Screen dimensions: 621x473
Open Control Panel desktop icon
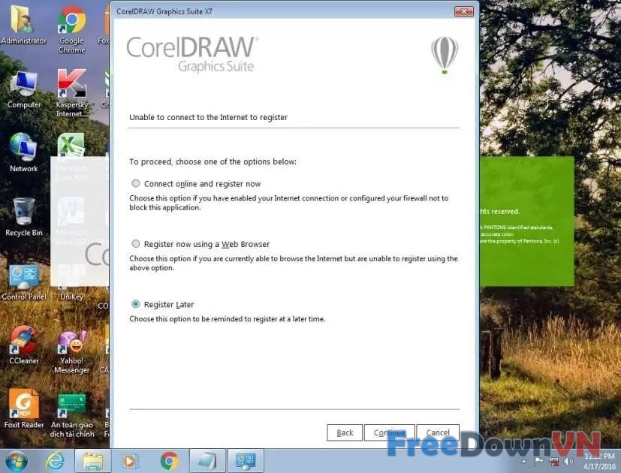[23, 278]
